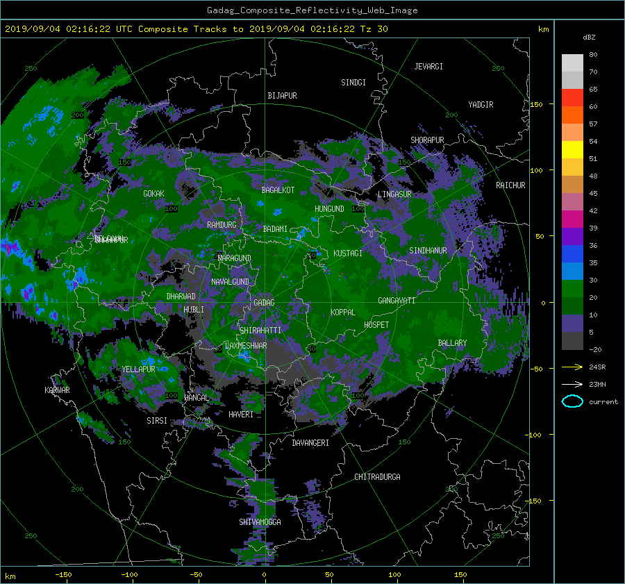The image size is (625, 584).
Task: Click the SHIRAHATTI city label
Action: 260,330
